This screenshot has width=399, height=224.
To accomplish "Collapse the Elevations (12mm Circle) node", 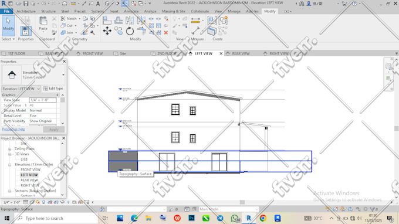I will (9, 165).
